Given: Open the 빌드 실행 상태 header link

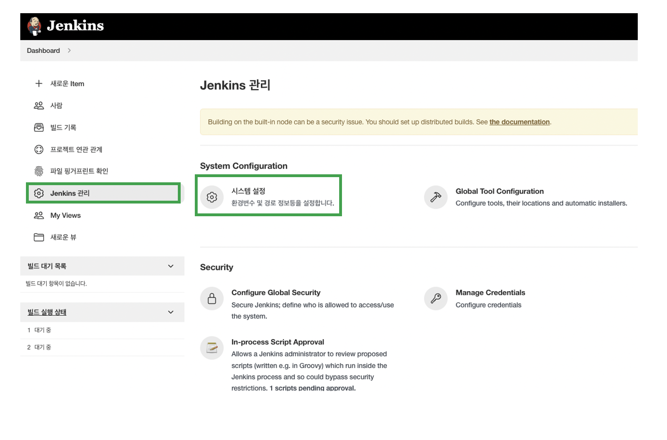Looking at the screenshot, I should click(47, 312).
